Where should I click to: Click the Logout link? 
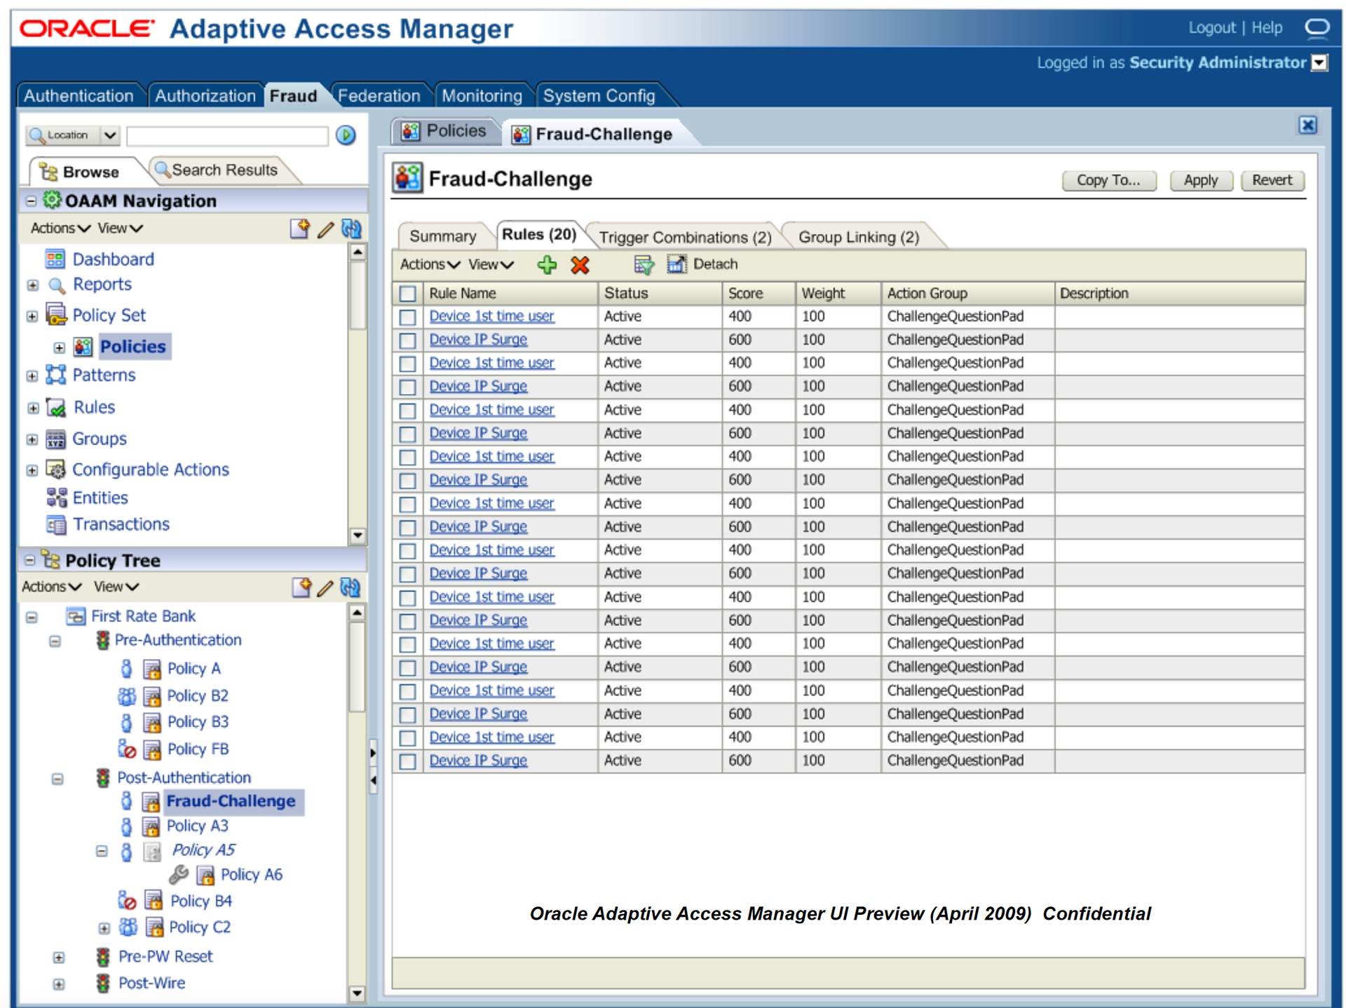tap(1211, 27)
